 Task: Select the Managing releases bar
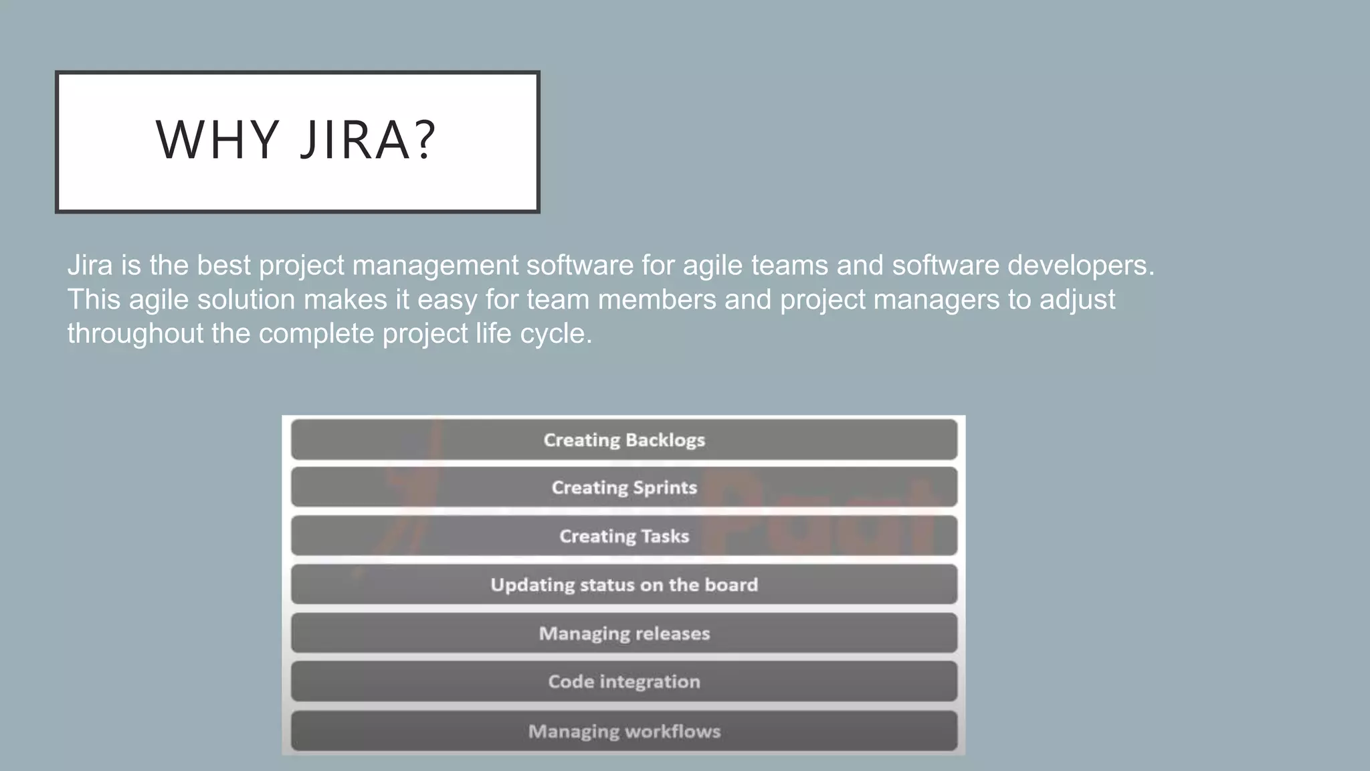click(624, 633)
